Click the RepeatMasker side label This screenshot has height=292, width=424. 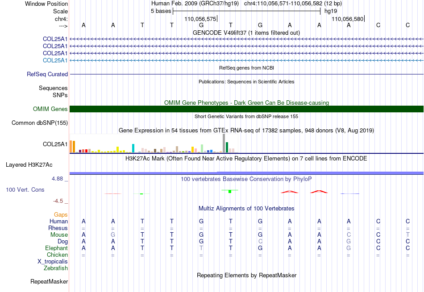49,281
